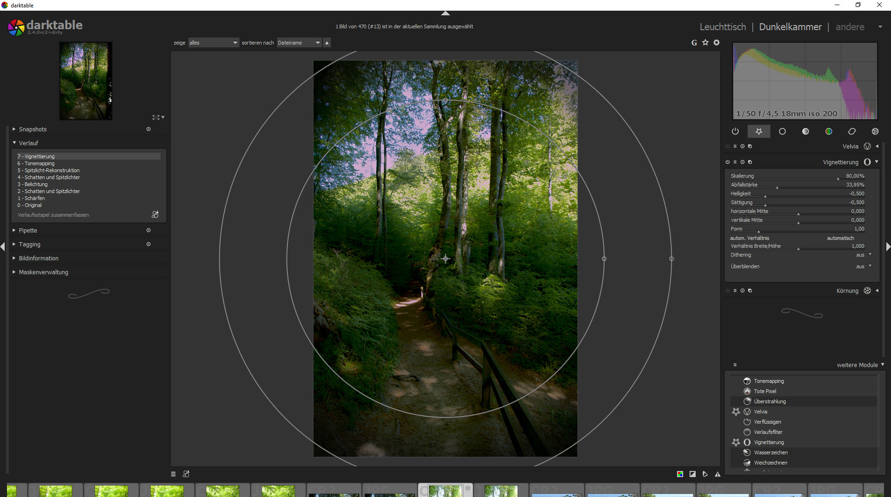Viewport: 891px width, 497px height.
Task: Open Vignettierung presets menu icon
Action: click(x=735, y=162)
